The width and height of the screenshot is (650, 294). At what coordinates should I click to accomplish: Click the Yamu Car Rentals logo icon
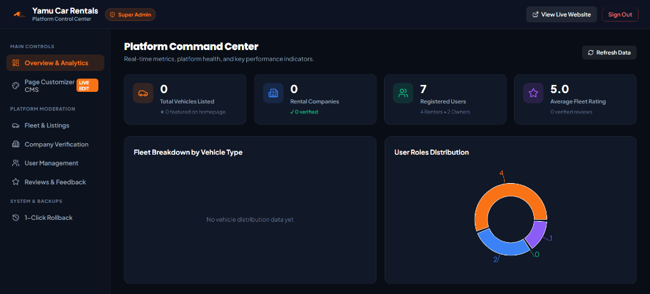click(20, 15)
